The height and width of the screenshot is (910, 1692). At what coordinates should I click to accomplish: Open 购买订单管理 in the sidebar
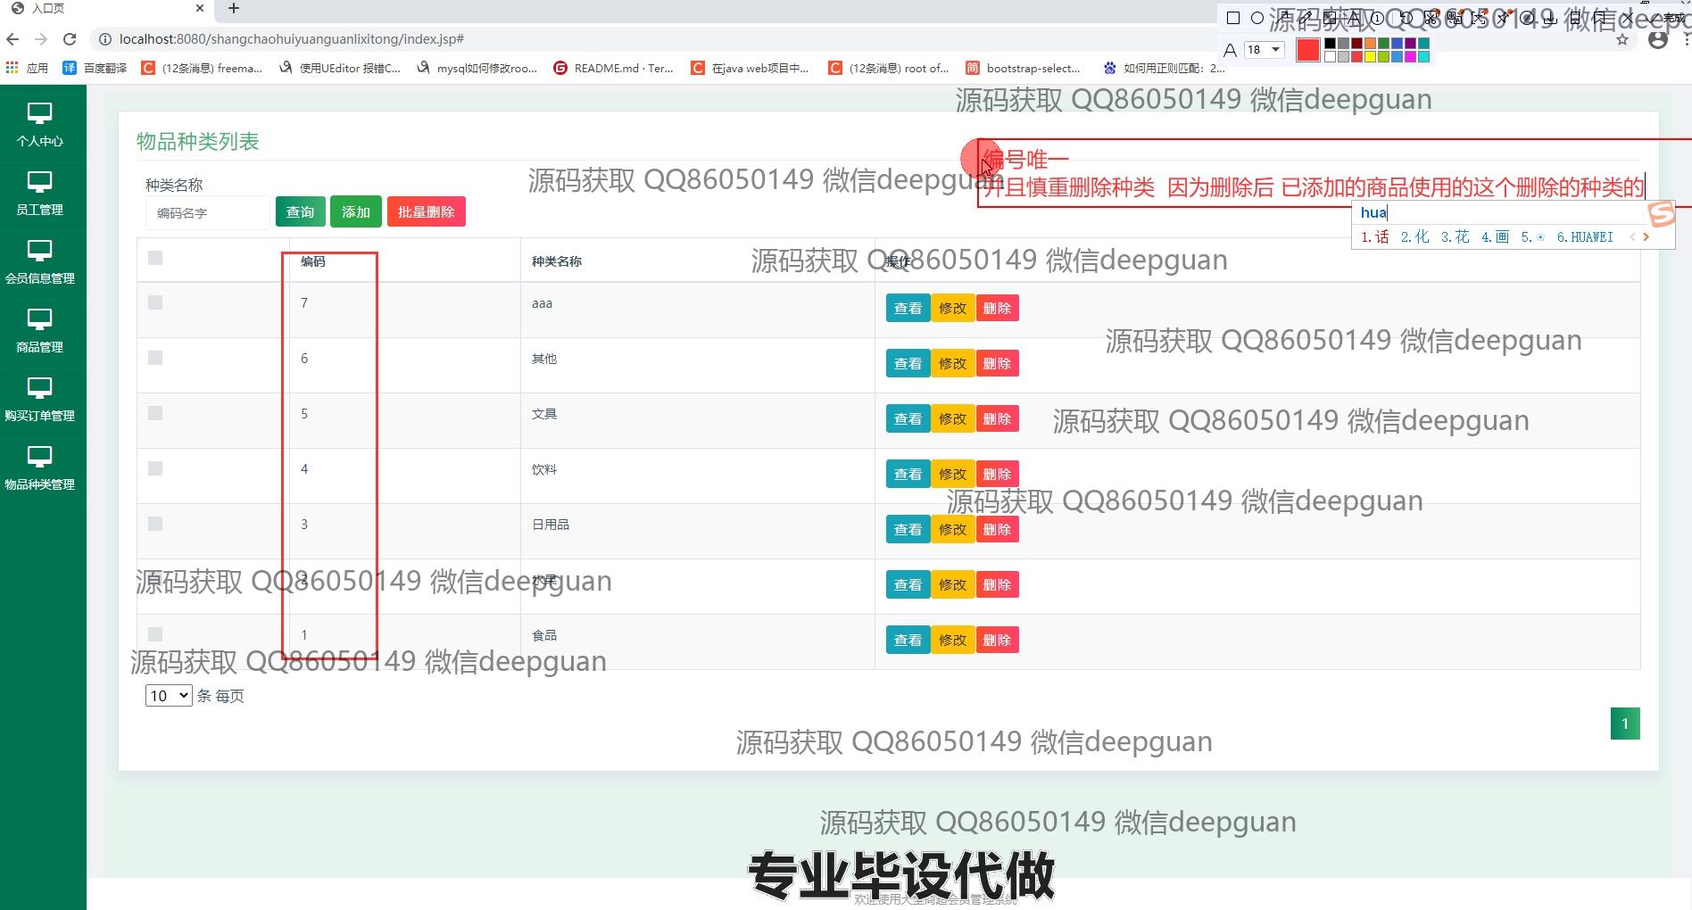[x=40, y=398]
